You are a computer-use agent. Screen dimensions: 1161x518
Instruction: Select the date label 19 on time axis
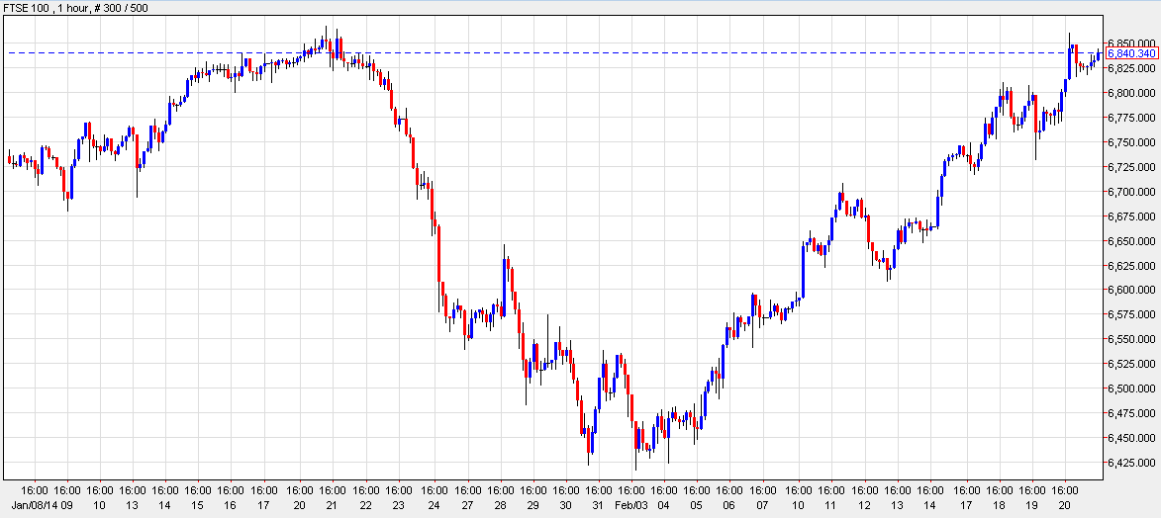pyautogui.click(x=1032, y=504)
